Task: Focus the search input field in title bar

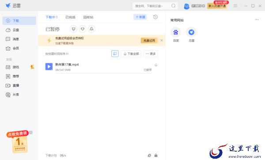Action: [x=152, y=6]
